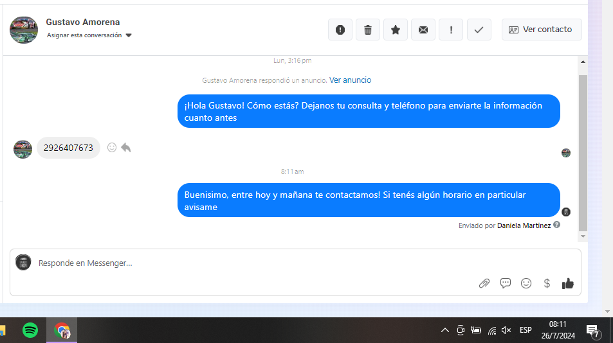React to the 2926407673 message

pos(112,148)
